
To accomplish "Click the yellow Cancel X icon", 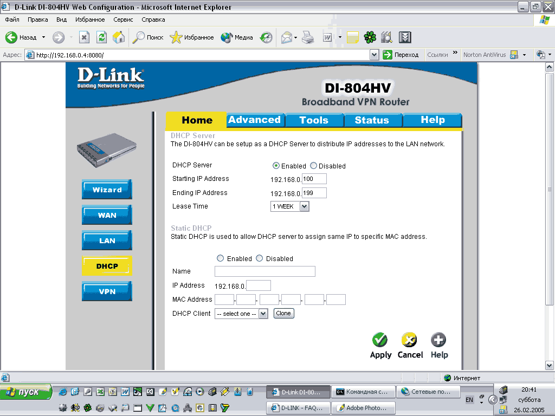I will [409, 340].
